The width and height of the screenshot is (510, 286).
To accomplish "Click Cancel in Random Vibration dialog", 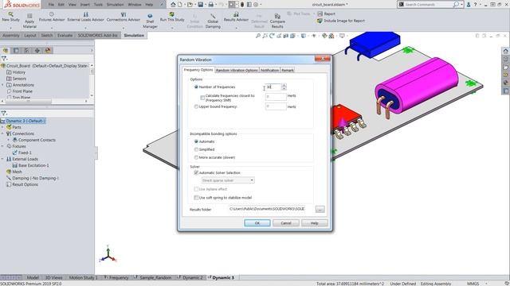I will 286,223.
